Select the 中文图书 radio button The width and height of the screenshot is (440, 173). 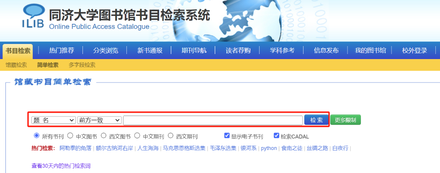70,136
